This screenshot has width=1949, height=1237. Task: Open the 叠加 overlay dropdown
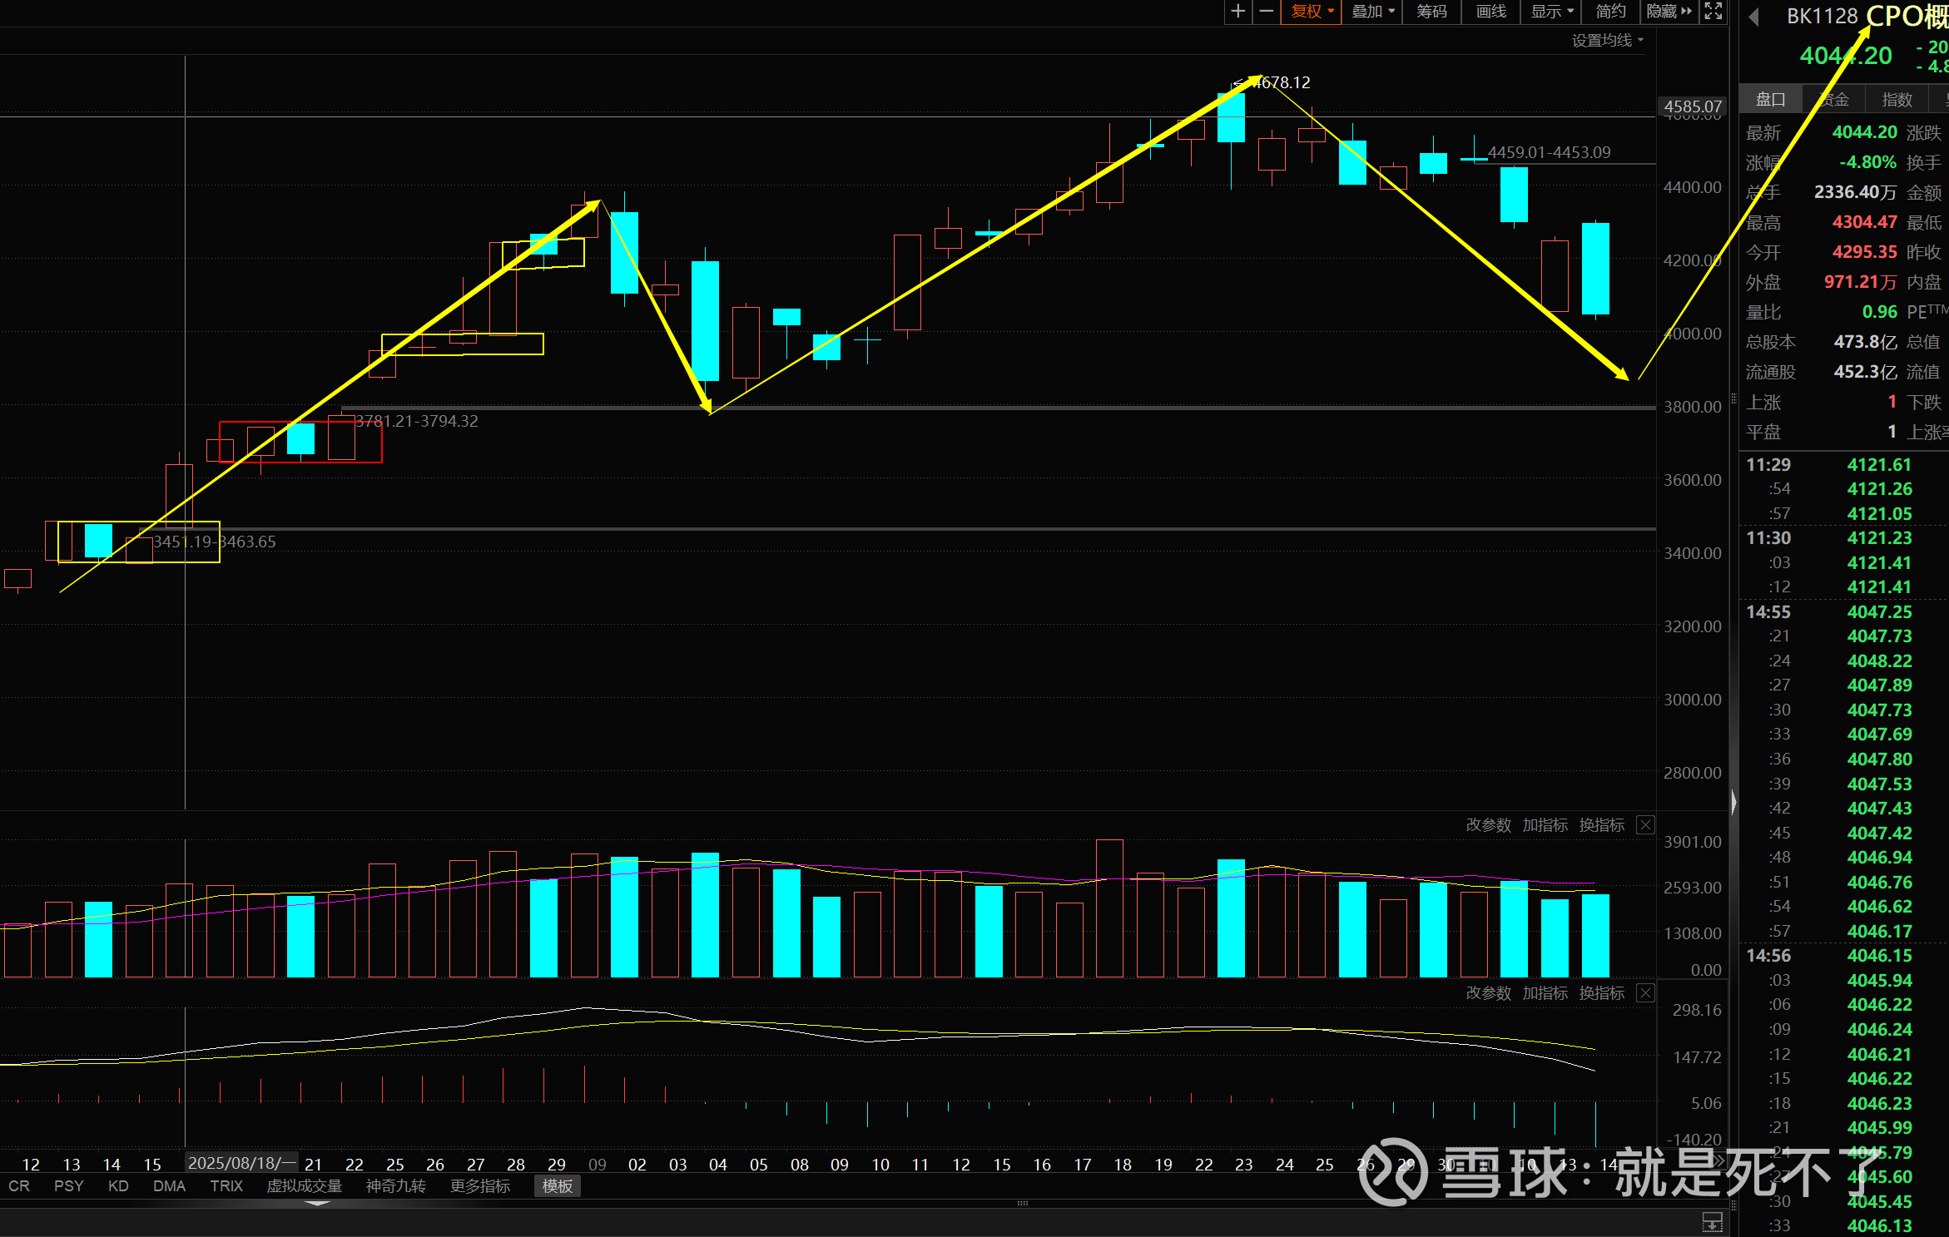(1372, 11)
